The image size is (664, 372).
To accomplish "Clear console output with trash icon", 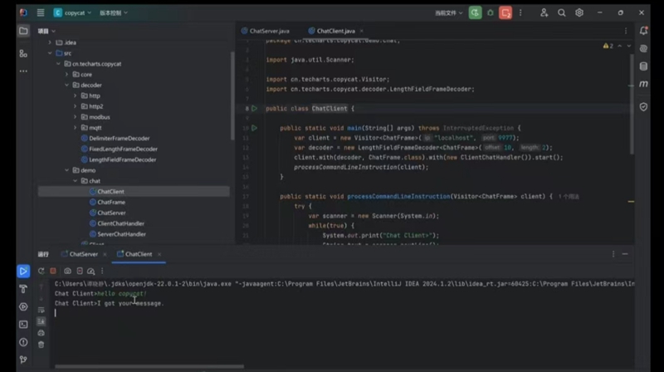I will coord(41,345).
